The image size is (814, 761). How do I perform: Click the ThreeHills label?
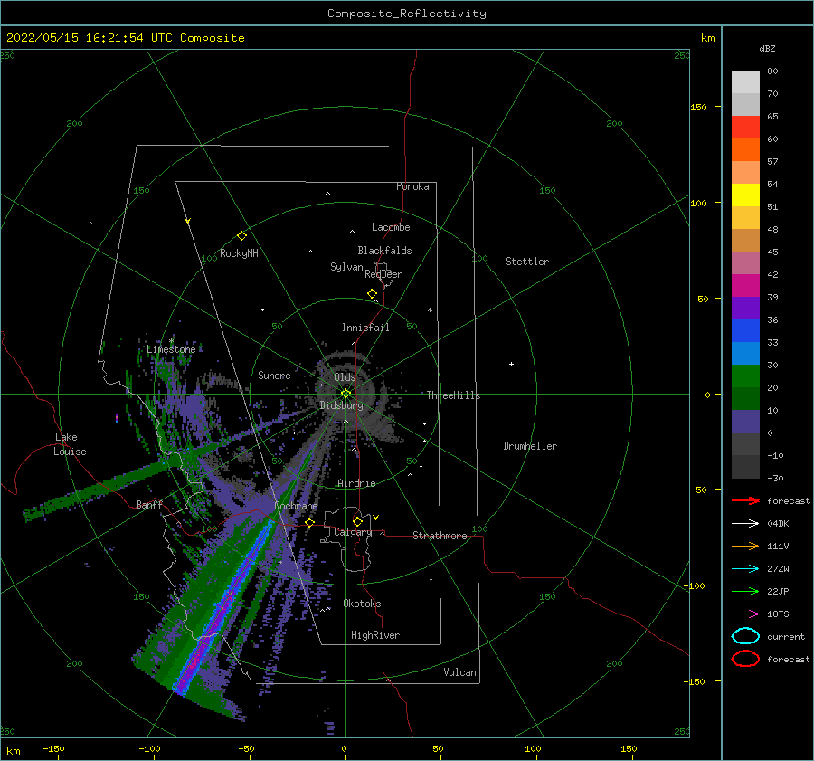[x=454, y=395]
